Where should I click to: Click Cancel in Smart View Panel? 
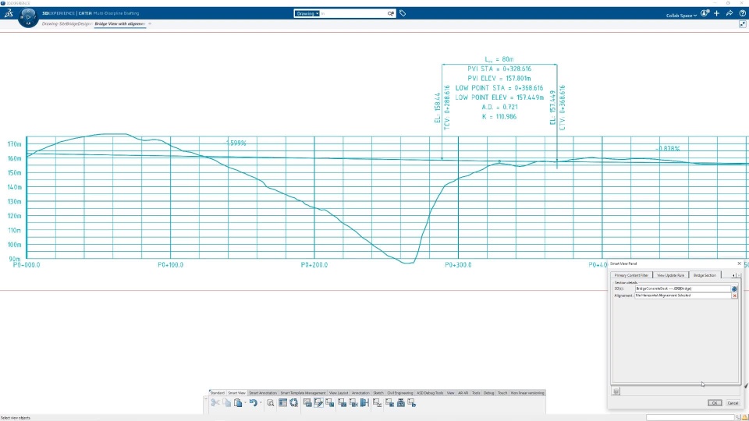coord(733,403)
